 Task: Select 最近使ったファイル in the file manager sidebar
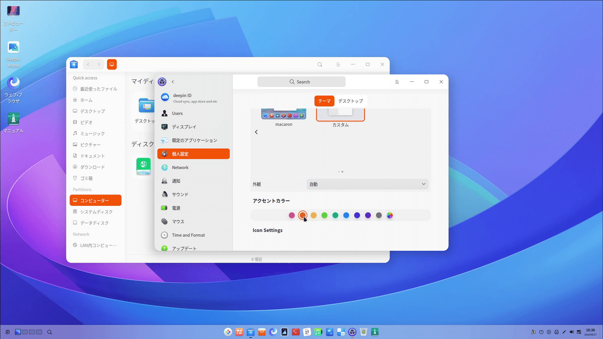pyautogui.click(x=95, y=89)
